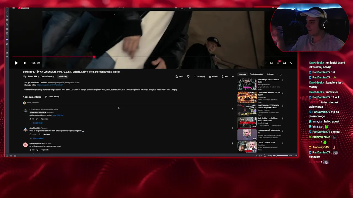353x198 pixels.
Task: Subscribe with the Subskrybuj button
Action: coord(63,76)
